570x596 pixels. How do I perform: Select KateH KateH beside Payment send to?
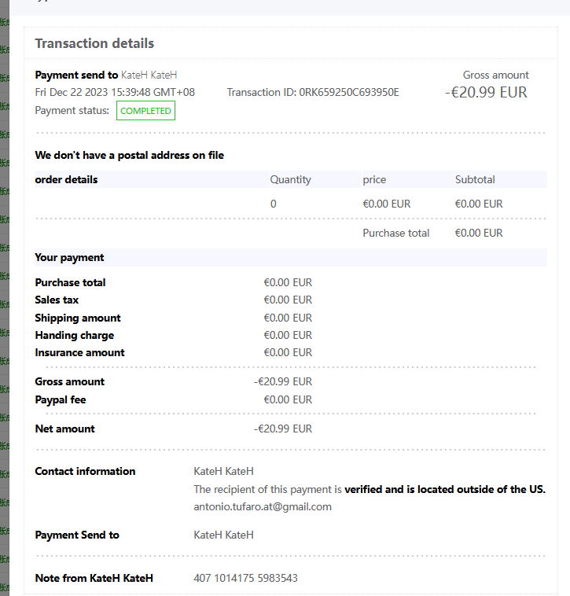coord(149,75)
